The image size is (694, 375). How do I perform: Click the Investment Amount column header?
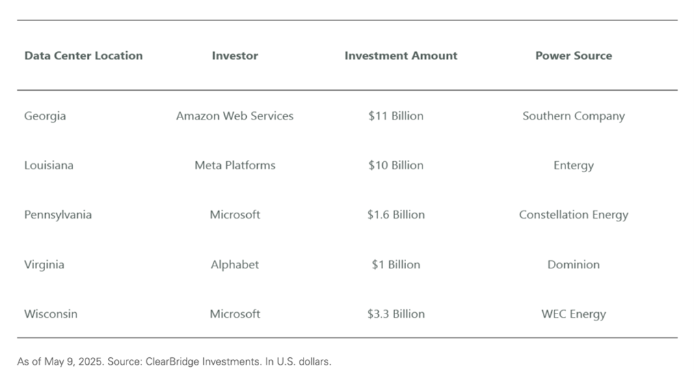(x=401, y=56)
